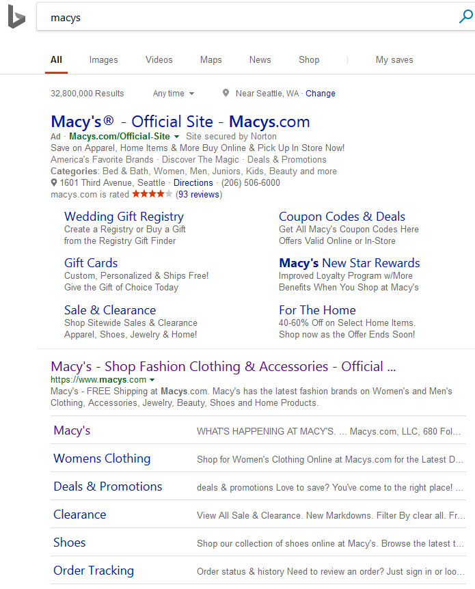This screenshot has width=475, height=589.
Task: Open the 93 reviews link
Action: pyautogui.click(x=198, y=195)
